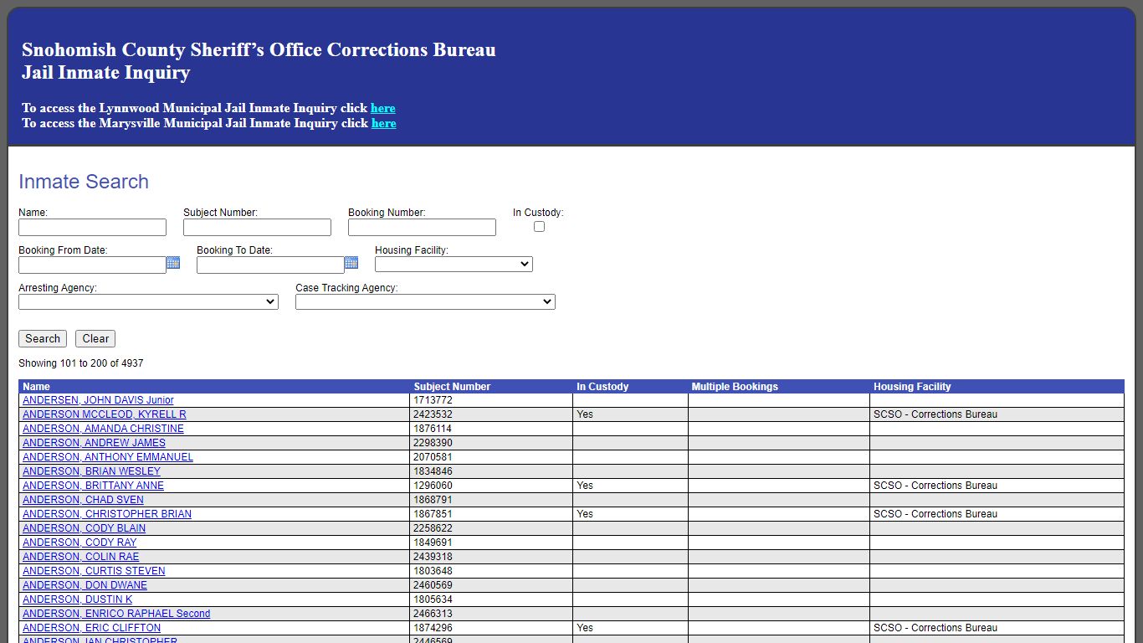Screen dimensions: 1143x643
Task: Open record for ANDERSON, CHAD SVEN
Action: (x=83, y=500)
